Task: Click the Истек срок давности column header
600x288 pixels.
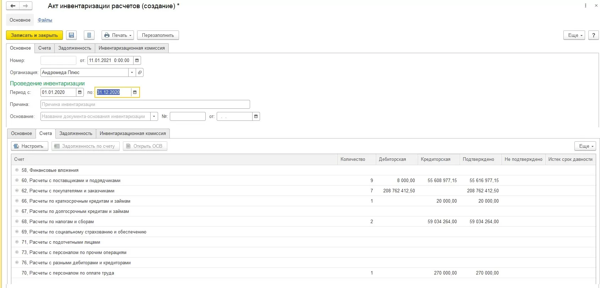Action: 571,159
